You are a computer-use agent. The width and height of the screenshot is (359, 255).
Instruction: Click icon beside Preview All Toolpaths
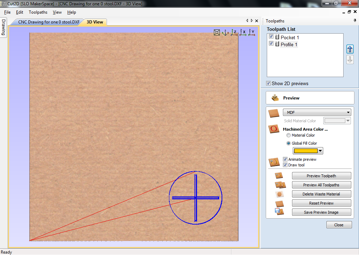tap(280, 185)
